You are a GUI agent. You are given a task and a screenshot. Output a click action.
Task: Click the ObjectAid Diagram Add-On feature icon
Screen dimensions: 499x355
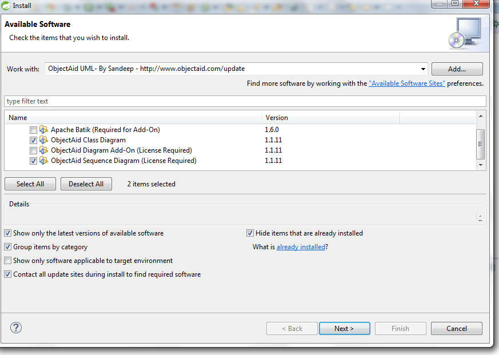tap(44, 150)
